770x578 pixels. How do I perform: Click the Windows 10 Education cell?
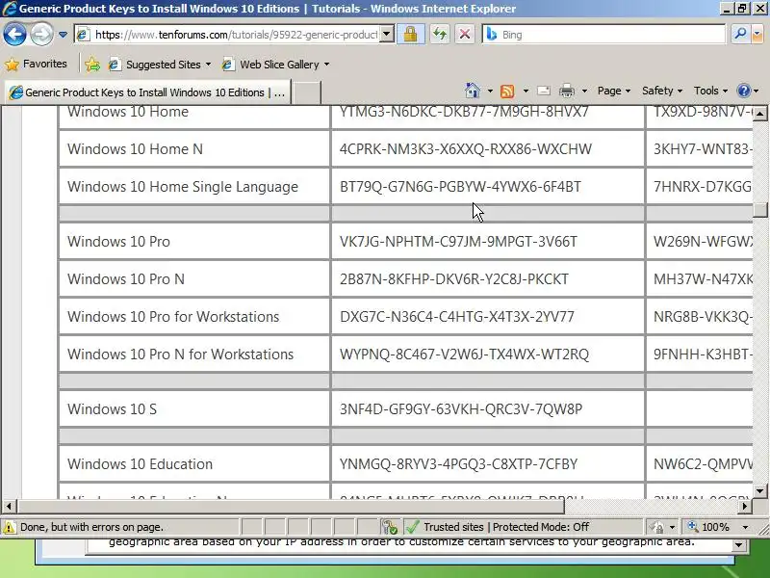(194, 464)
